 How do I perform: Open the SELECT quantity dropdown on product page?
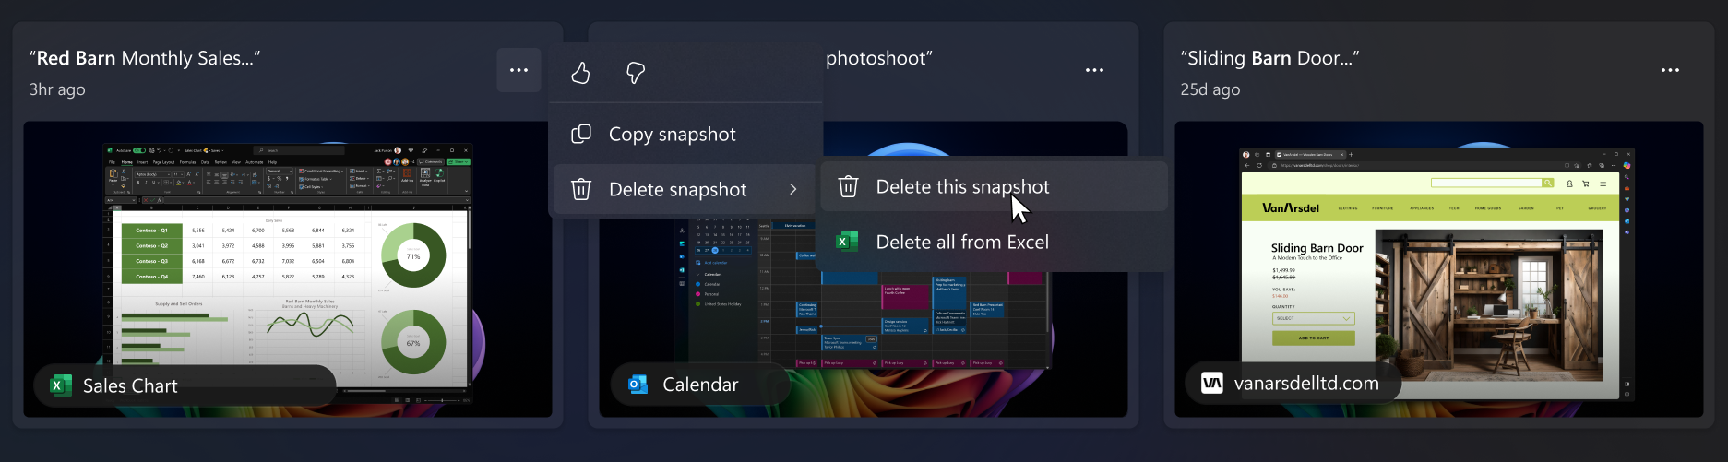pos(1313,318)
